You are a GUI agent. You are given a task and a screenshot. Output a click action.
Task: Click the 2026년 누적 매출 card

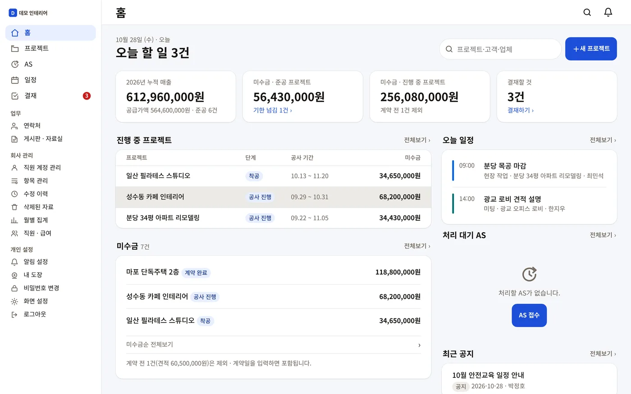(x=176, y=96)
